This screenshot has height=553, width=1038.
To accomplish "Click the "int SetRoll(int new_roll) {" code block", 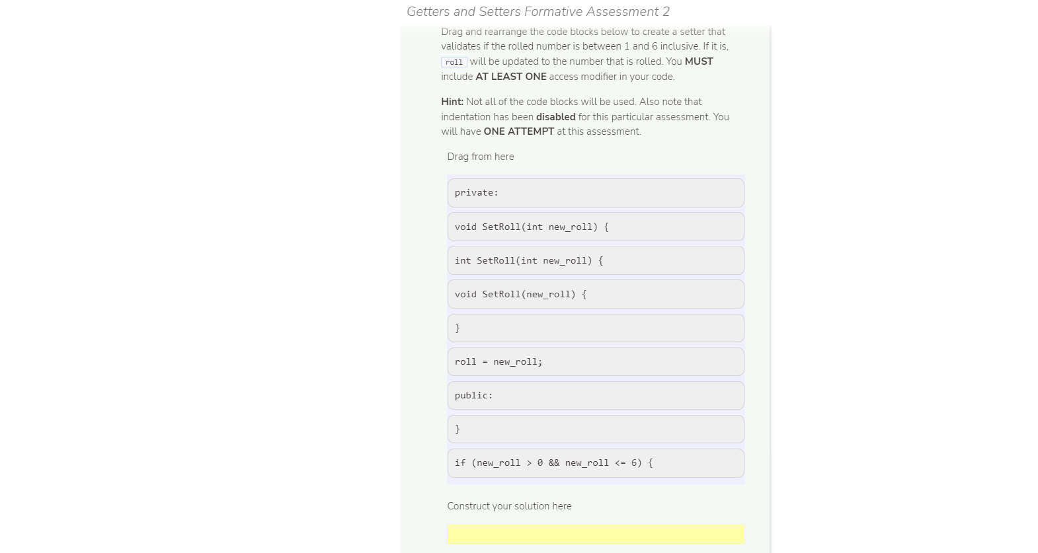I will point(595,260).
